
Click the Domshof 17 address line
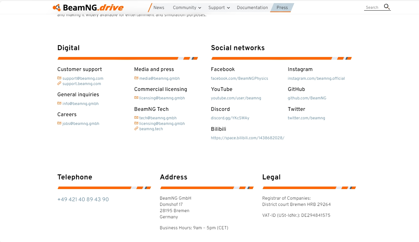point(171,205)
